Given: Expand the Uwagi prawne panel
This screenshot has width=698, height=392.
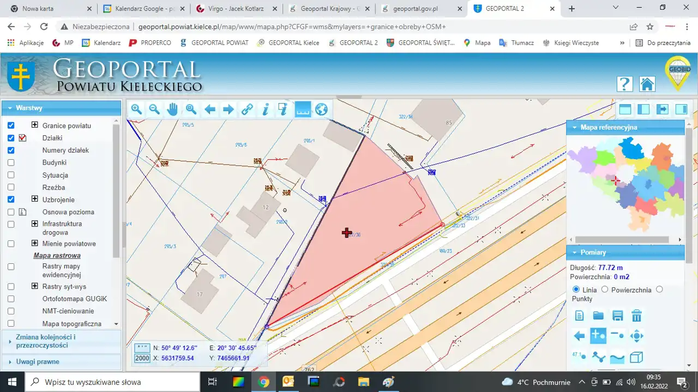Looking at the screenshot, I should (37, 361).
